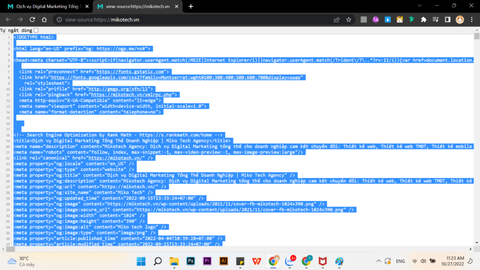Viewport: 480px width, 270px height.
Task: Reload the page with the refresh icon
Action: [32, 20]
